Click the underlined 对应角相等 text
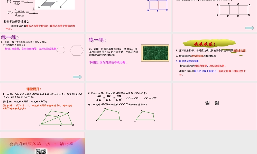The width and height of the screenshot is (257, 154). (201, 66)
